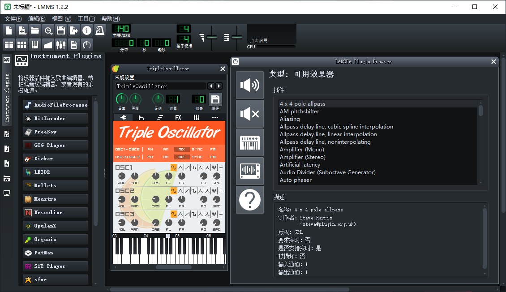Click the Instrument Plugins heading link
Screen dimensions: 506x292
pos(65,56)
